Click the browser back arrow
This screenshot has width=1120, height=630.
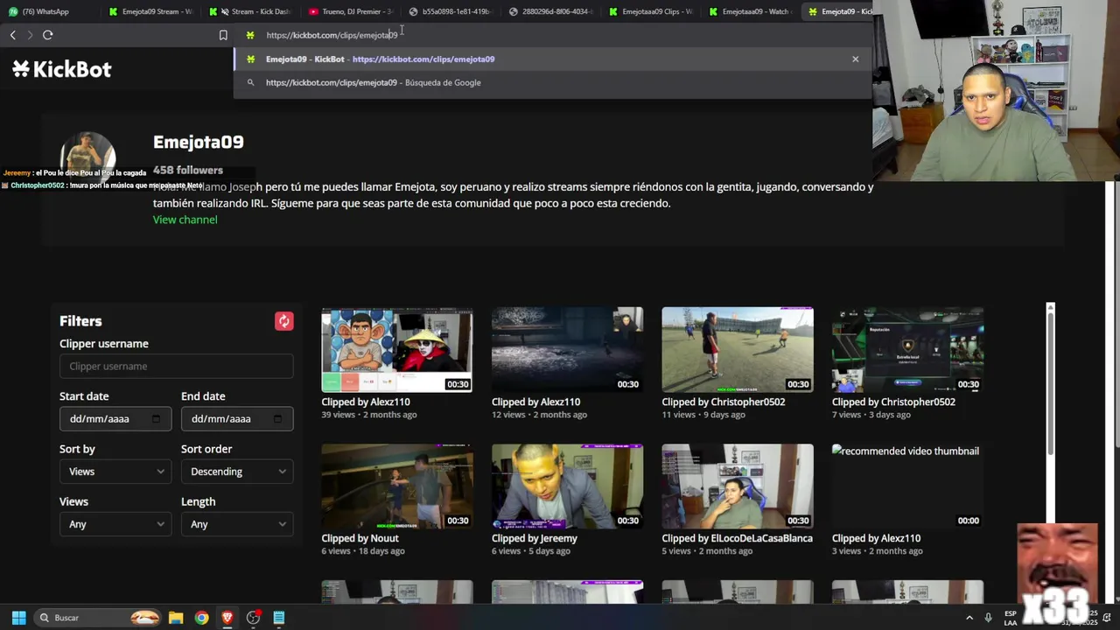coord(12,35)
